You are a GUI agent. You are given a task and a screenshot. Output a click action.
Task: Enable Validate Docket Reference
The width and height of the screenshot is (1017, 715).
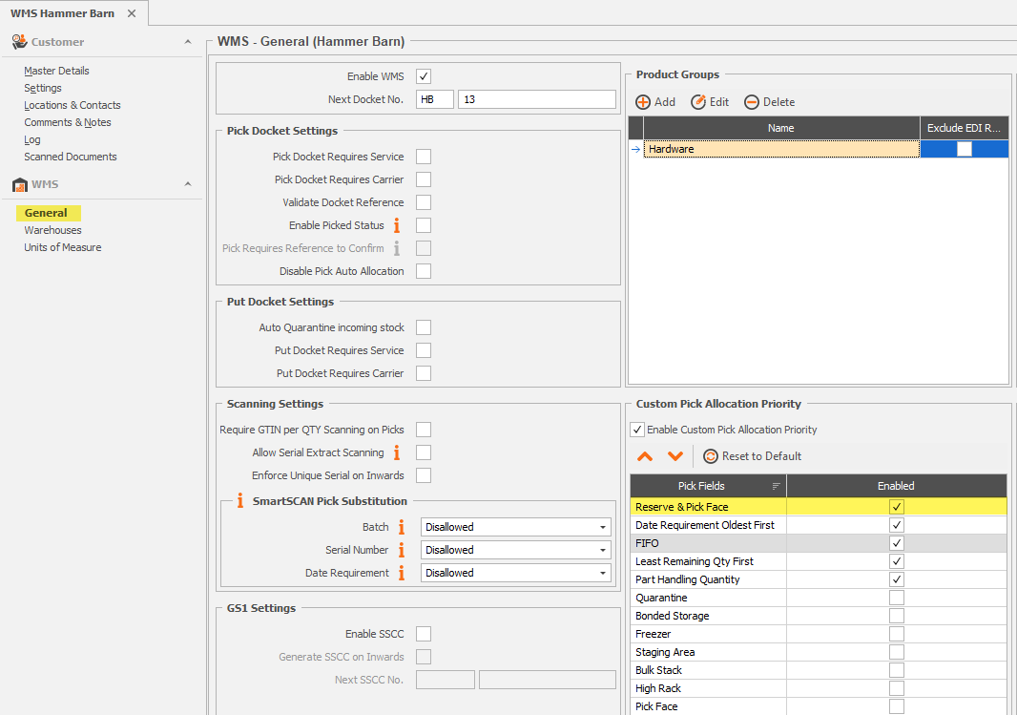point(424,202)
